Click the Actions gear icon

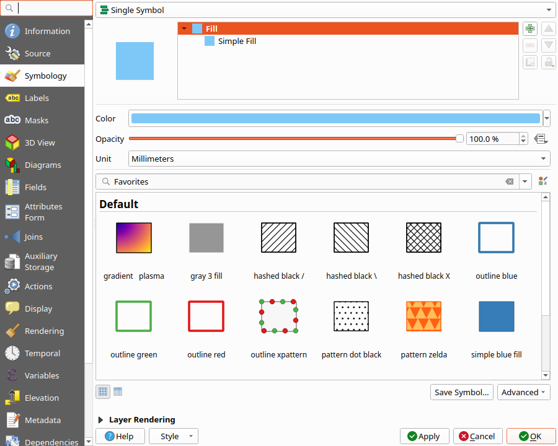pyautogui.click(x=12, y=286)
